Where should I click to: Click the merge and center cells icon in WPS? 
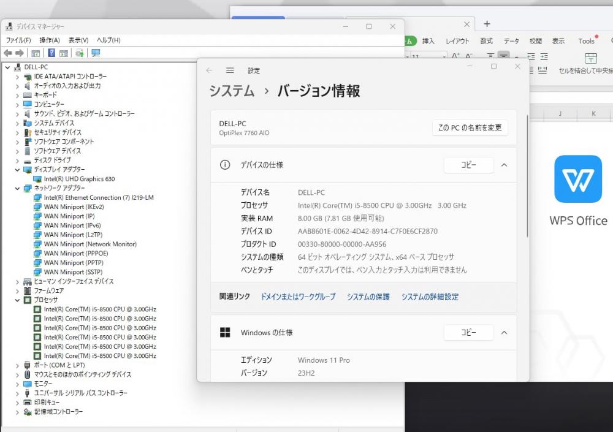coord(590,58)
